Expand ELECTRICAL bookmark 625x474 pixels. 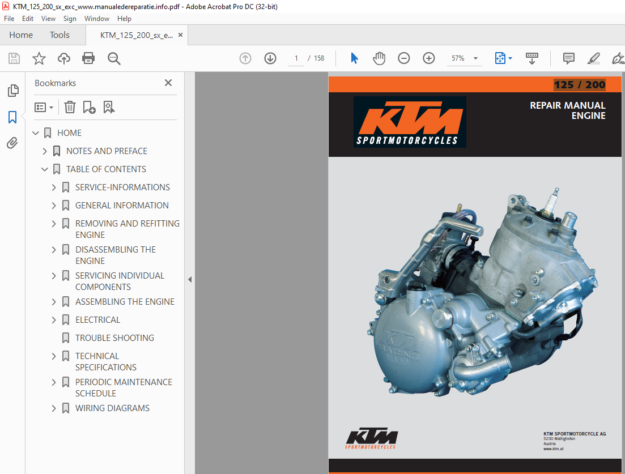pyautogui.click(x=54, y=320)
